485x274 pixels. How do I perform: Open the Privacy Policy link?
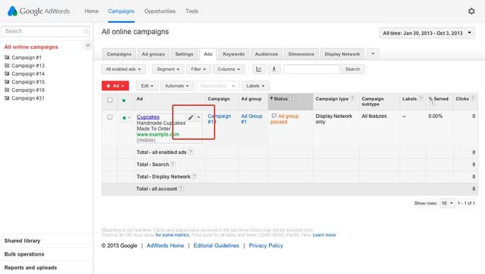[266, 246]
